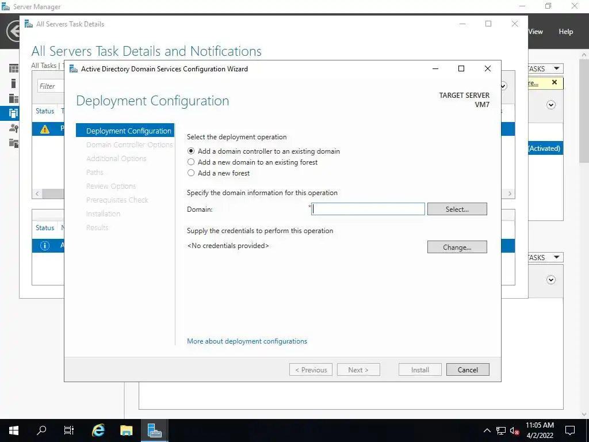Viewport: 589px width, 442px height.
Task: Click the network icon in system tray
Action: tap(501, 430)
